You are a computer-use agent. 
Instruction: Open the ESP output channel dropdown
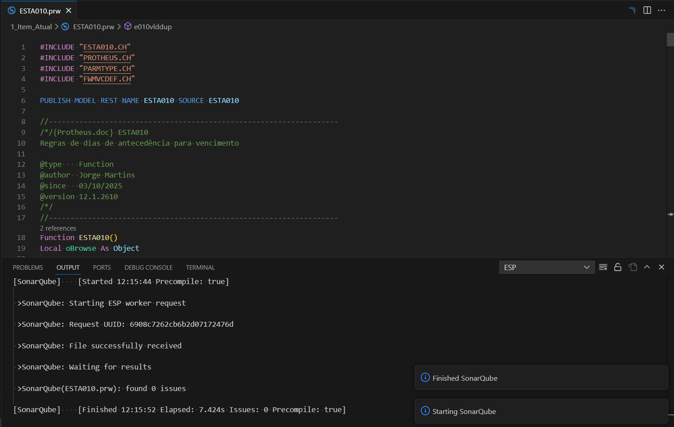click(x=546, y=267)
